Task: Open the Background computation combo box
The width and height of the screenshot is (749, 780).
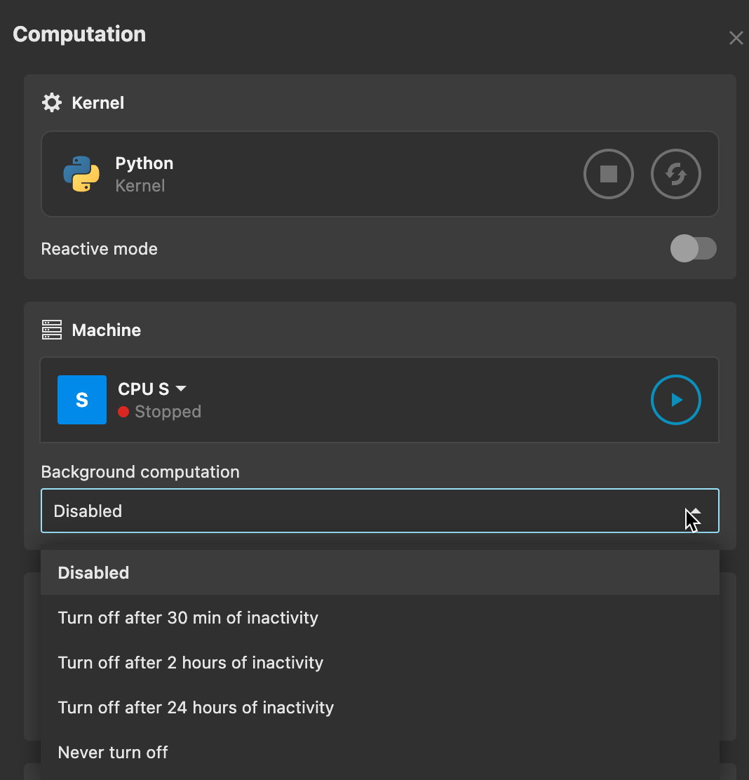Action: [x=380, y=511]
